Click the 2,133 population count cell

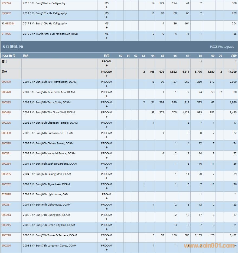click(x=198, y=235)
